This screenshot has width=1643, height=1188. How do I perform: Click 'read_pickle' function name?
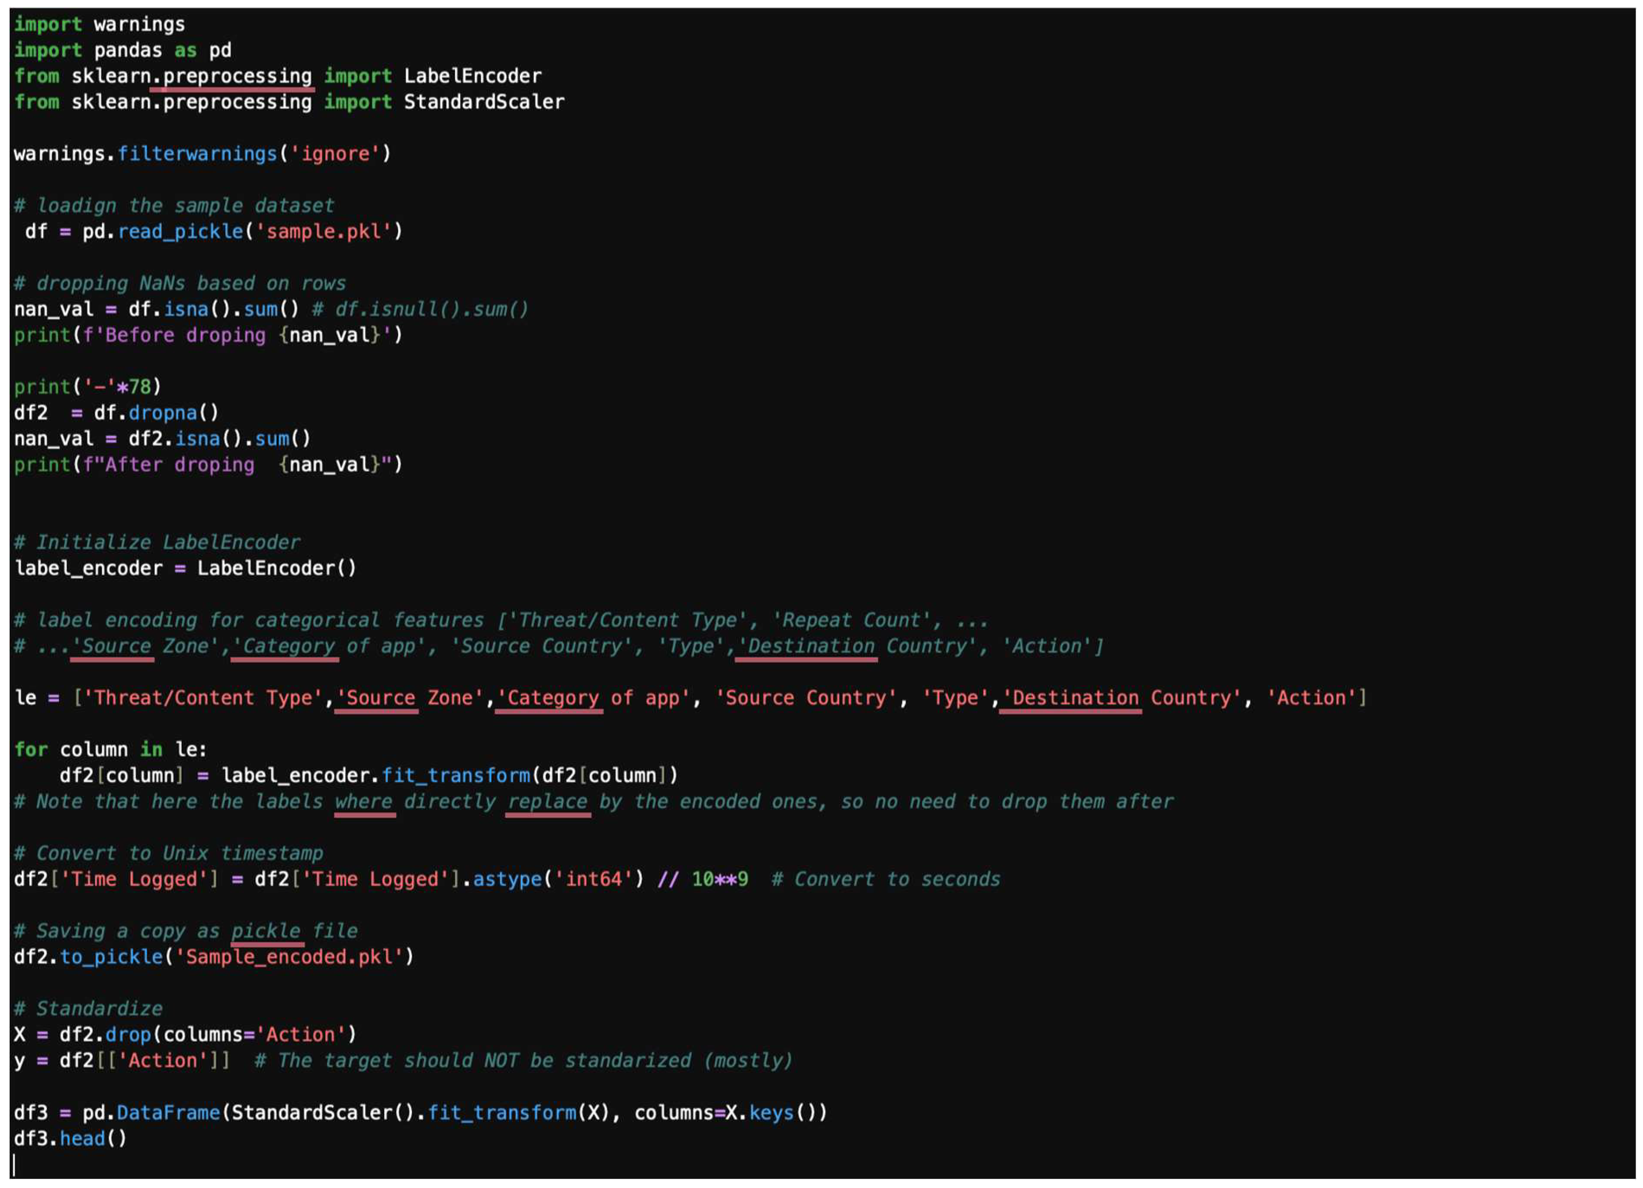click(180, 232)
